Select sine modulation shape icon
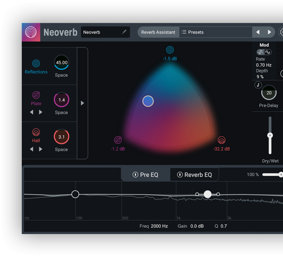 tap(268, 52)
